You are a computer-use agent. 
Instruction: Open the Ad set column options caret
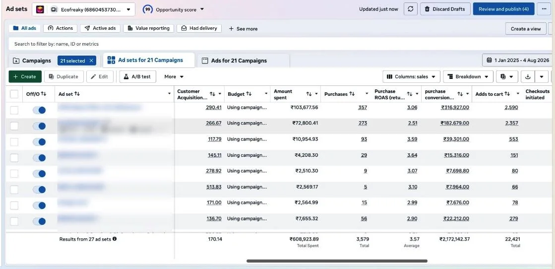coord(169,94)
